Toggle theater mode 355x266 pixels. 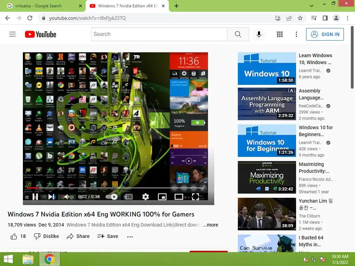point(179,197)
